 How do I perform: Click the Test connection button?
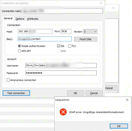tap(16, 93)
